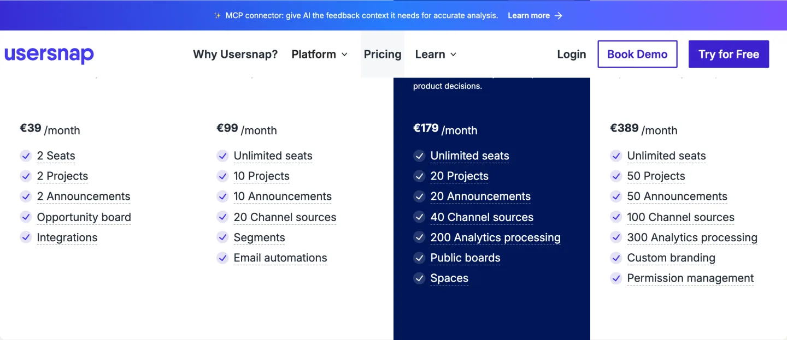
Task: Click checkmark icon beside 10 Announcements
Action: point(222,196)
